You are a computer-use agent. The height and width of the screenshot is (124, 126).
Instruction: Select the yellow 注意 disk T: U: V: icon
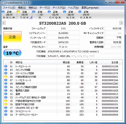19,12
